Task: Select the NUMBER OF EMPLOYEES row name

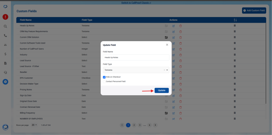Action: [31, 119]
